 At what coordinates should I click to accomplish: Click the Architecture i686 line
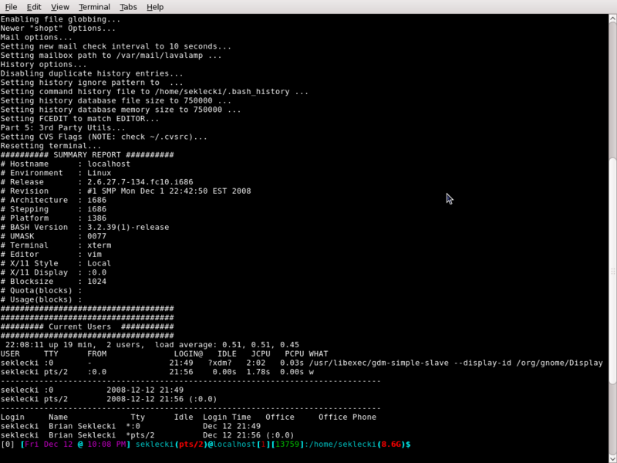pyautogui.click(x=53, y=200)
